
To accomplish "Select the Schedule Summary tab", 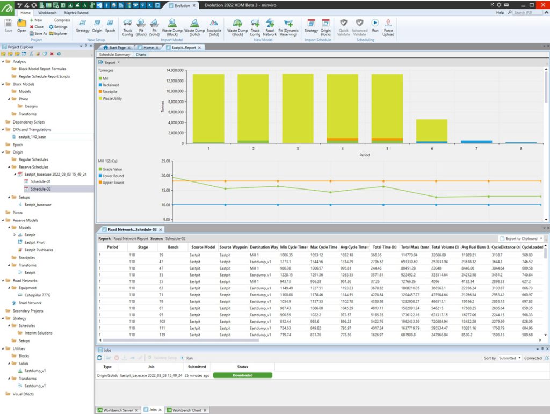I will coord(114,55).
